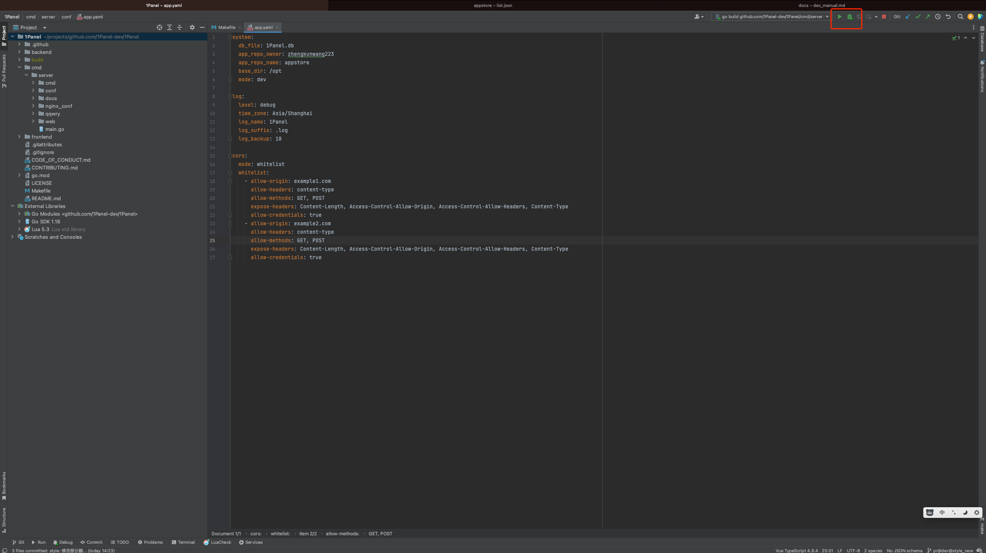Click the locate file crosshair icon in Project panel
The width and height of the screenshot is (986, 553).
[159, 27]
